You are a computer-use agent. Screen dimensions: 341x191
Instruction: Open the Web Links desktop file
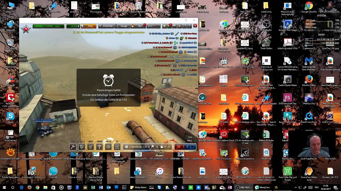click(245, 8)
